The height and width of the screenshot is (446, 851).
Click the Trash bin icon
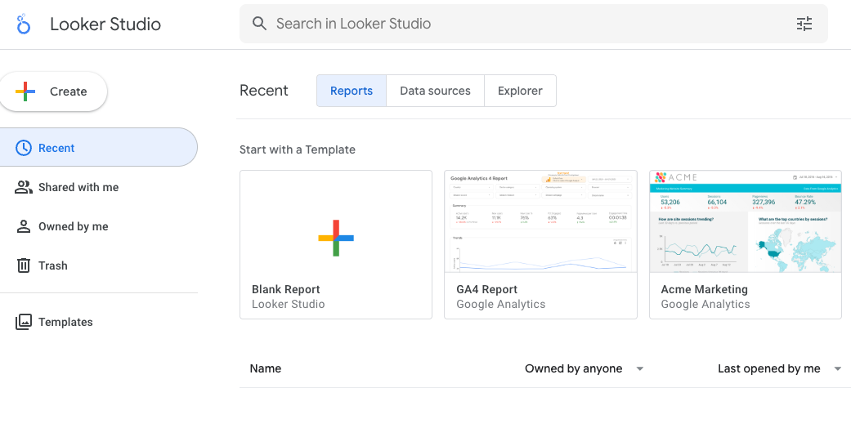[24, 265]
